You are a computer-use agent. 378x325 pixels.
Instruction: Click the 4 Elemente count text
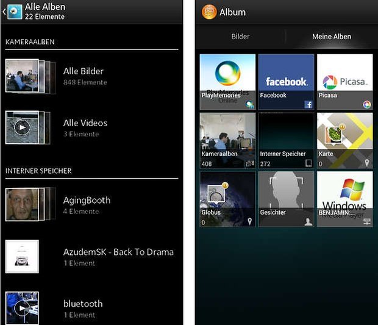(x=81, y=212)
